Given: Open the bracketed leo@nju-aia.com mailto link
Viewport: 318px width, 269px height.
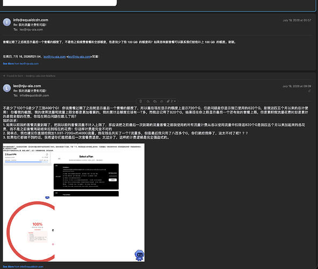Looking at the screenshot, I should (79, 56).
